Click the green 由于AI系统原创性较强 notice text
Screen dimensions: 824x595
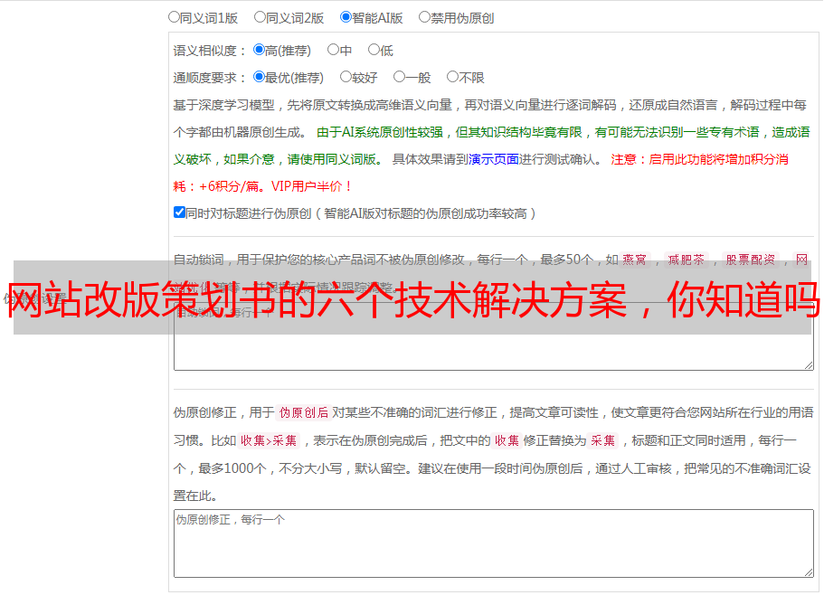[x=491, y=146]
